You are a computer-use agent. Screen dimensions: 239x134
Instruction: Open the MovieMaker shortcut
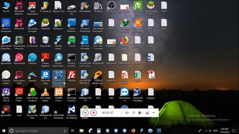point(85,7)
